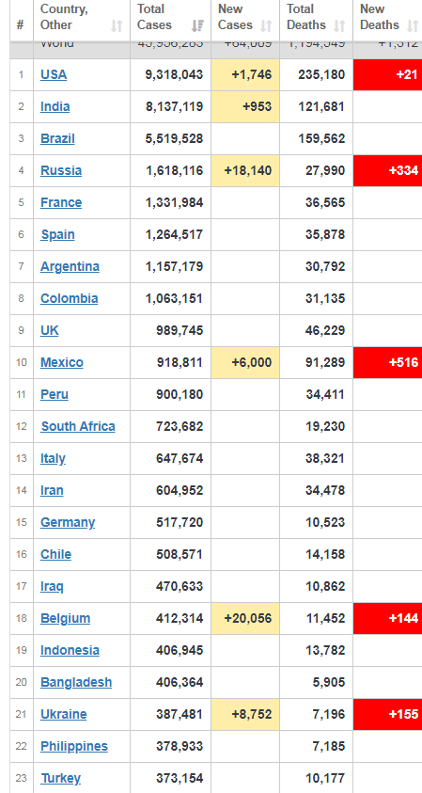The width and height of the screenshot is (422, 793).
Task: Click Total Cases descending sort icon
Action: [197, 25]
